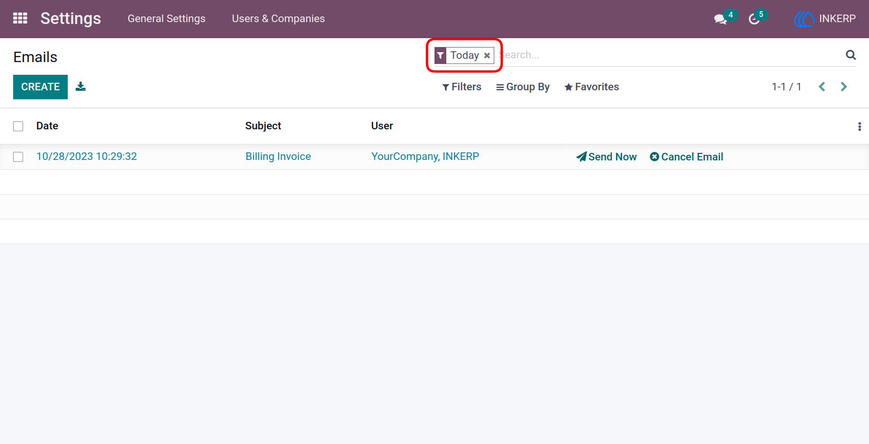This screenshot has width=869, height=444.
Task: Go to next page arrow
Action: click(x=844, y=87)
